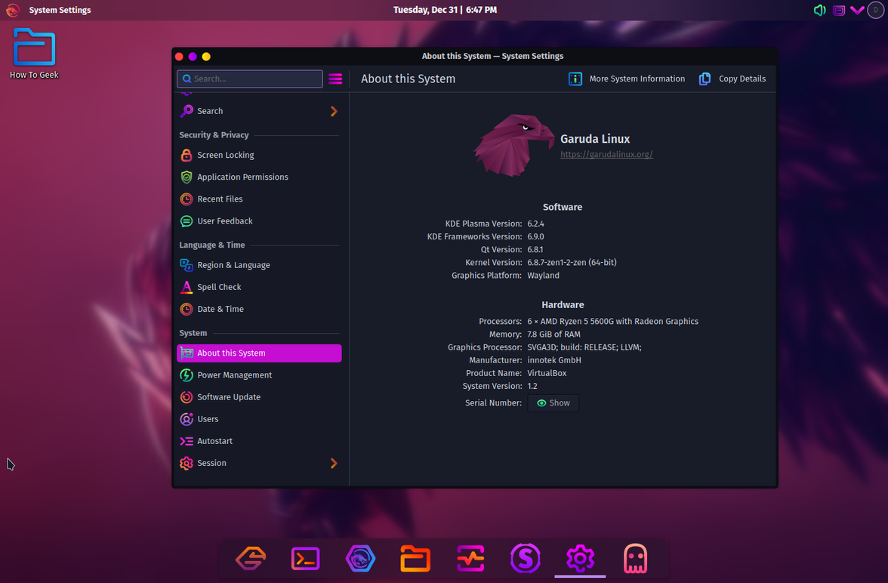Select Spell Check label in sidebar
The image size is (888, 583).
point(219,287)
